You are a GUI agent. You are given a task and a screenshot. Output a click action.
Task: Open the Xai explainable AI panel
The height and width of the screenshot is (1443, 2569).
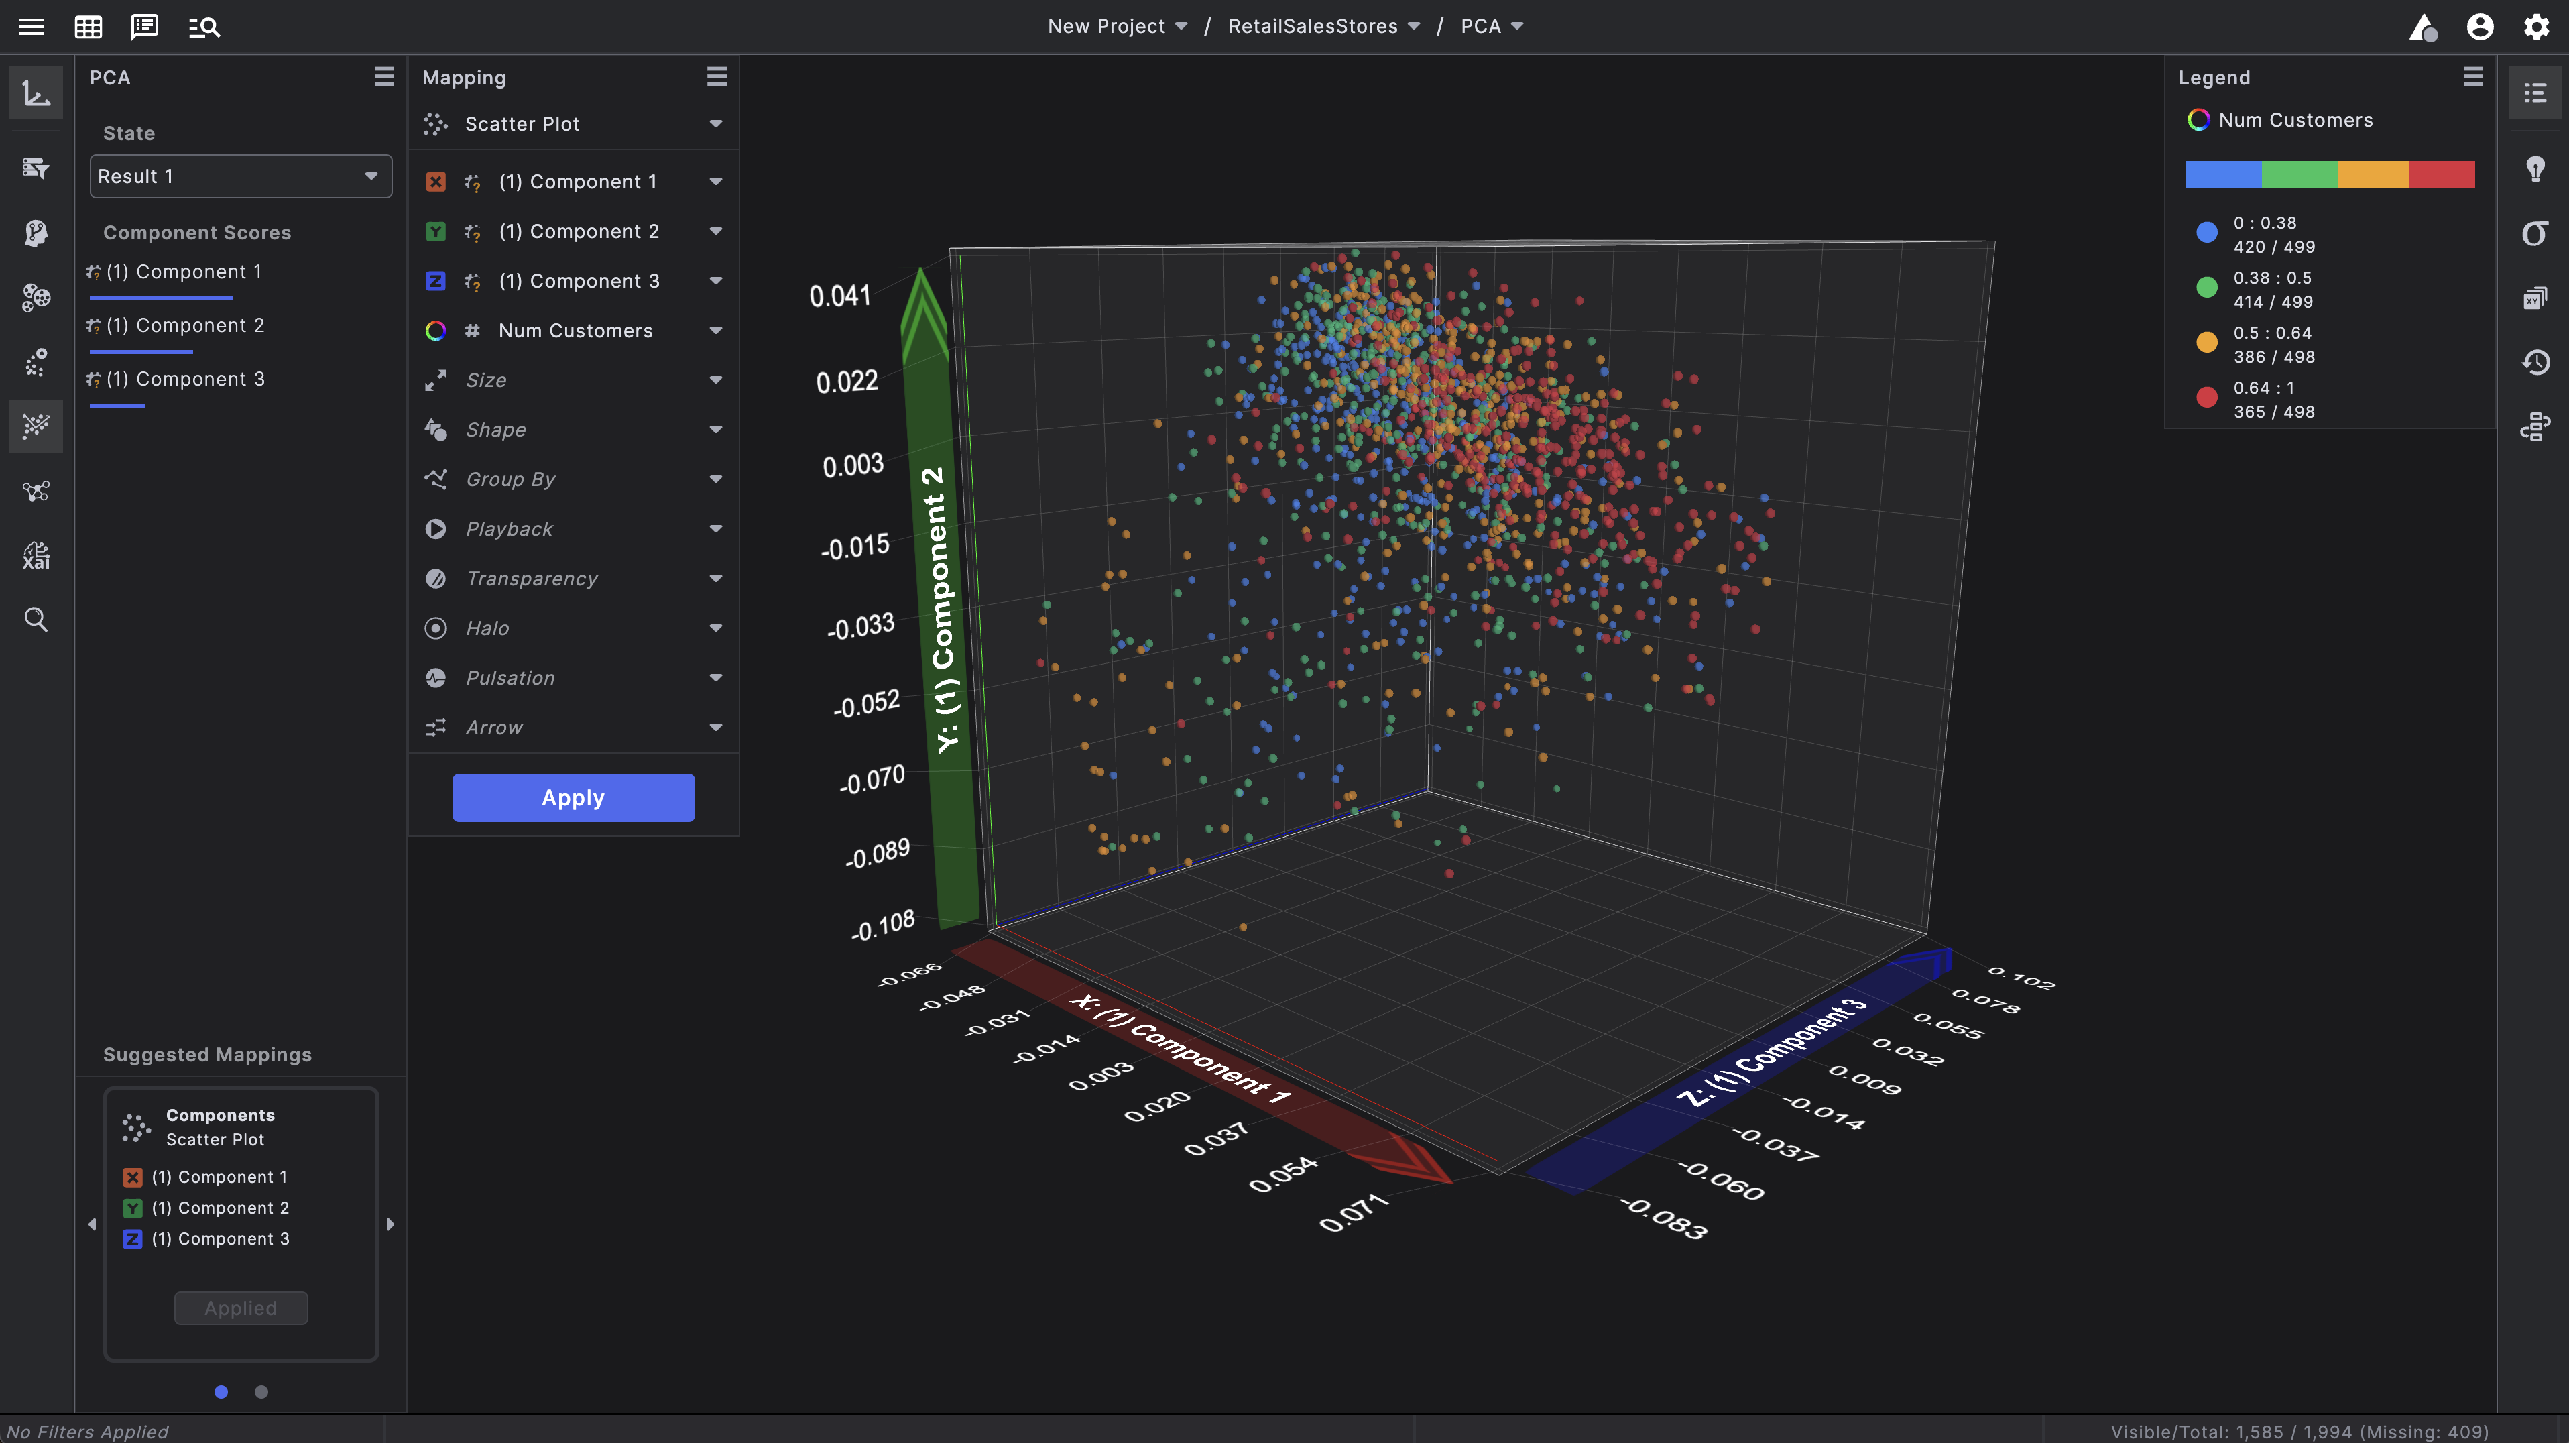(36, 555)
